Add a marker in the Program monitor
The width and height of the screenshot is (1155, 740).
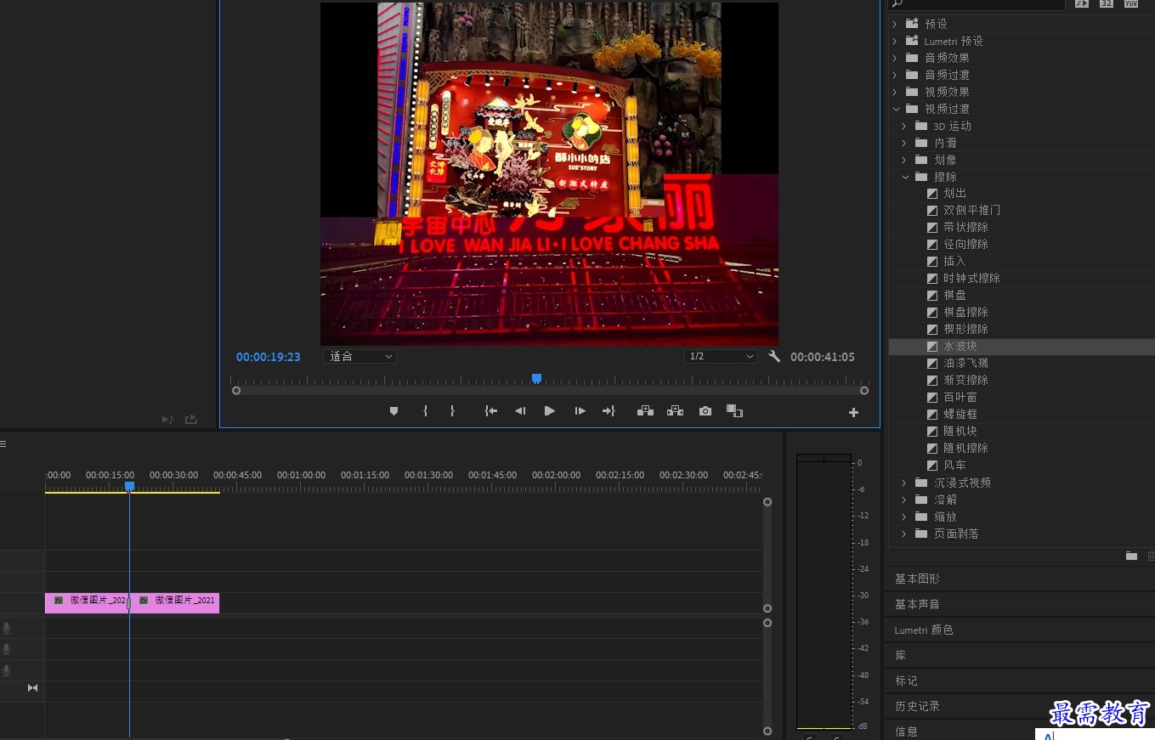pyautogui.click(x=393, y=411)
